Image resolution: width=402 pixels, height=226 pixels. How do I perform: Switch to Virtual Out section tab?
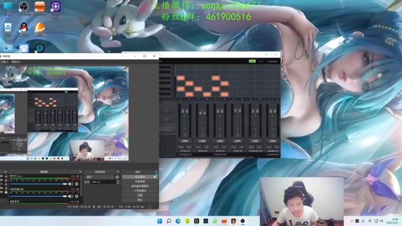point(220,155)
